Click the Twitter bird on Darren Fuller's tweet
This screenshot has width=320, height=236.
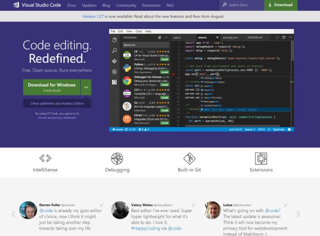click(102, 205)
